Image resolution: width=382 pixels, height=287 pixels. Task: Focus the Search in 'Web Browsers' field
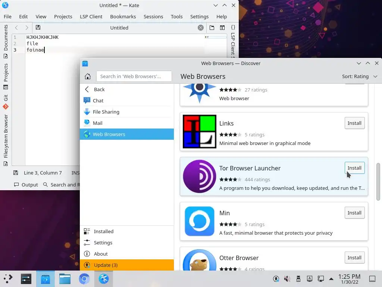134,76
